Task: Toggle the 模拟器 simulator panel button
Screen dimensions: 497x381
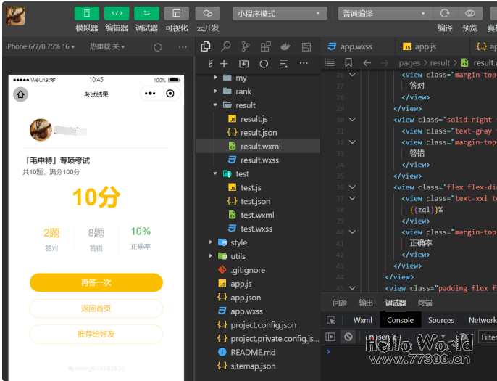Action: (x=87, y=13)
